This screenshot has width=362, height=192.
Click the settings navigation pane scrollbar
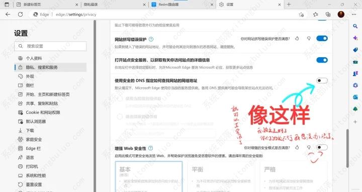click(95, 106)
